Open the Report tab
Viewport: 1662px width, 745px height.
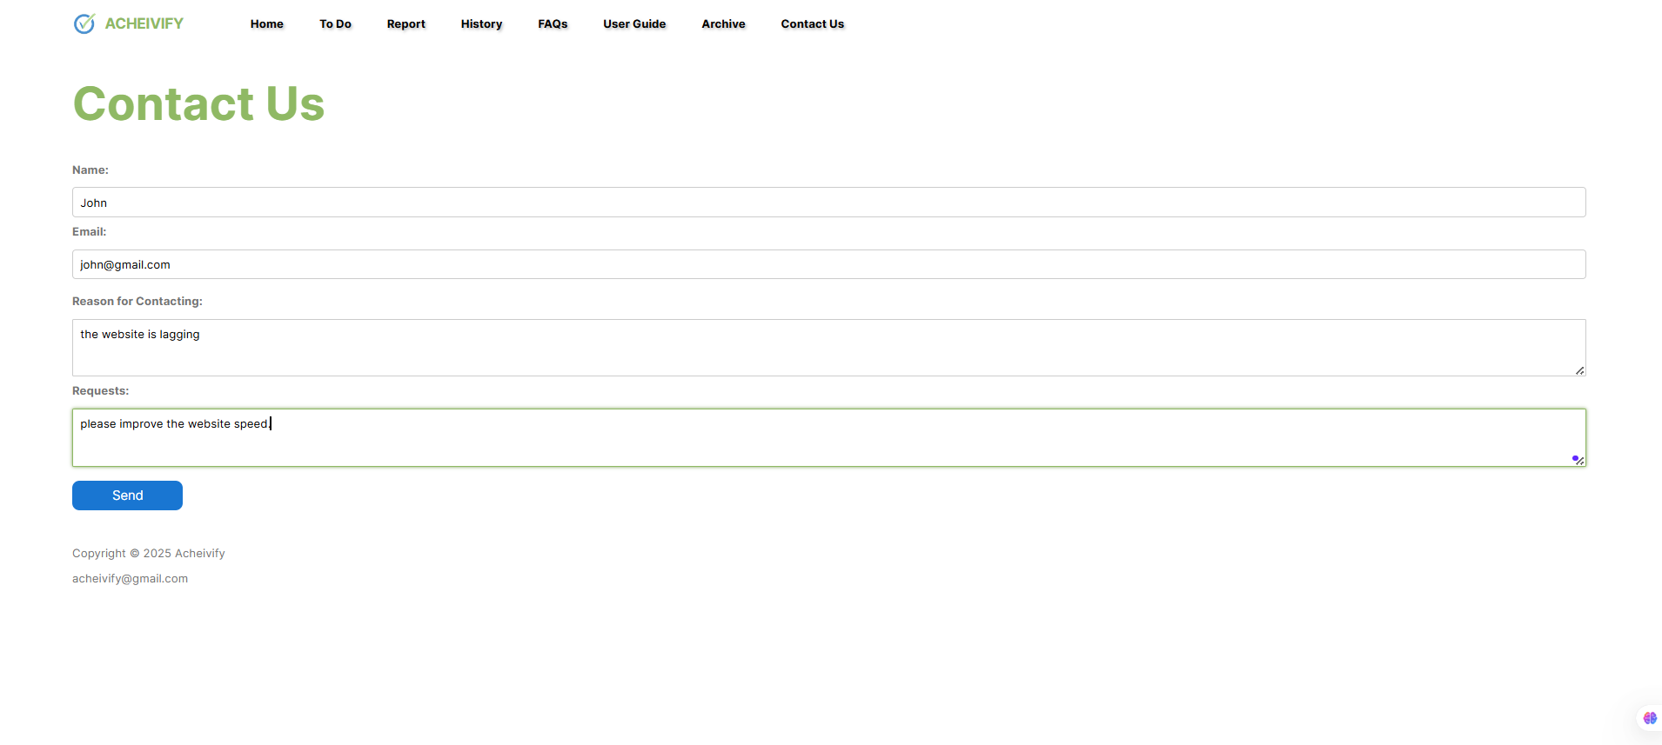406,23
